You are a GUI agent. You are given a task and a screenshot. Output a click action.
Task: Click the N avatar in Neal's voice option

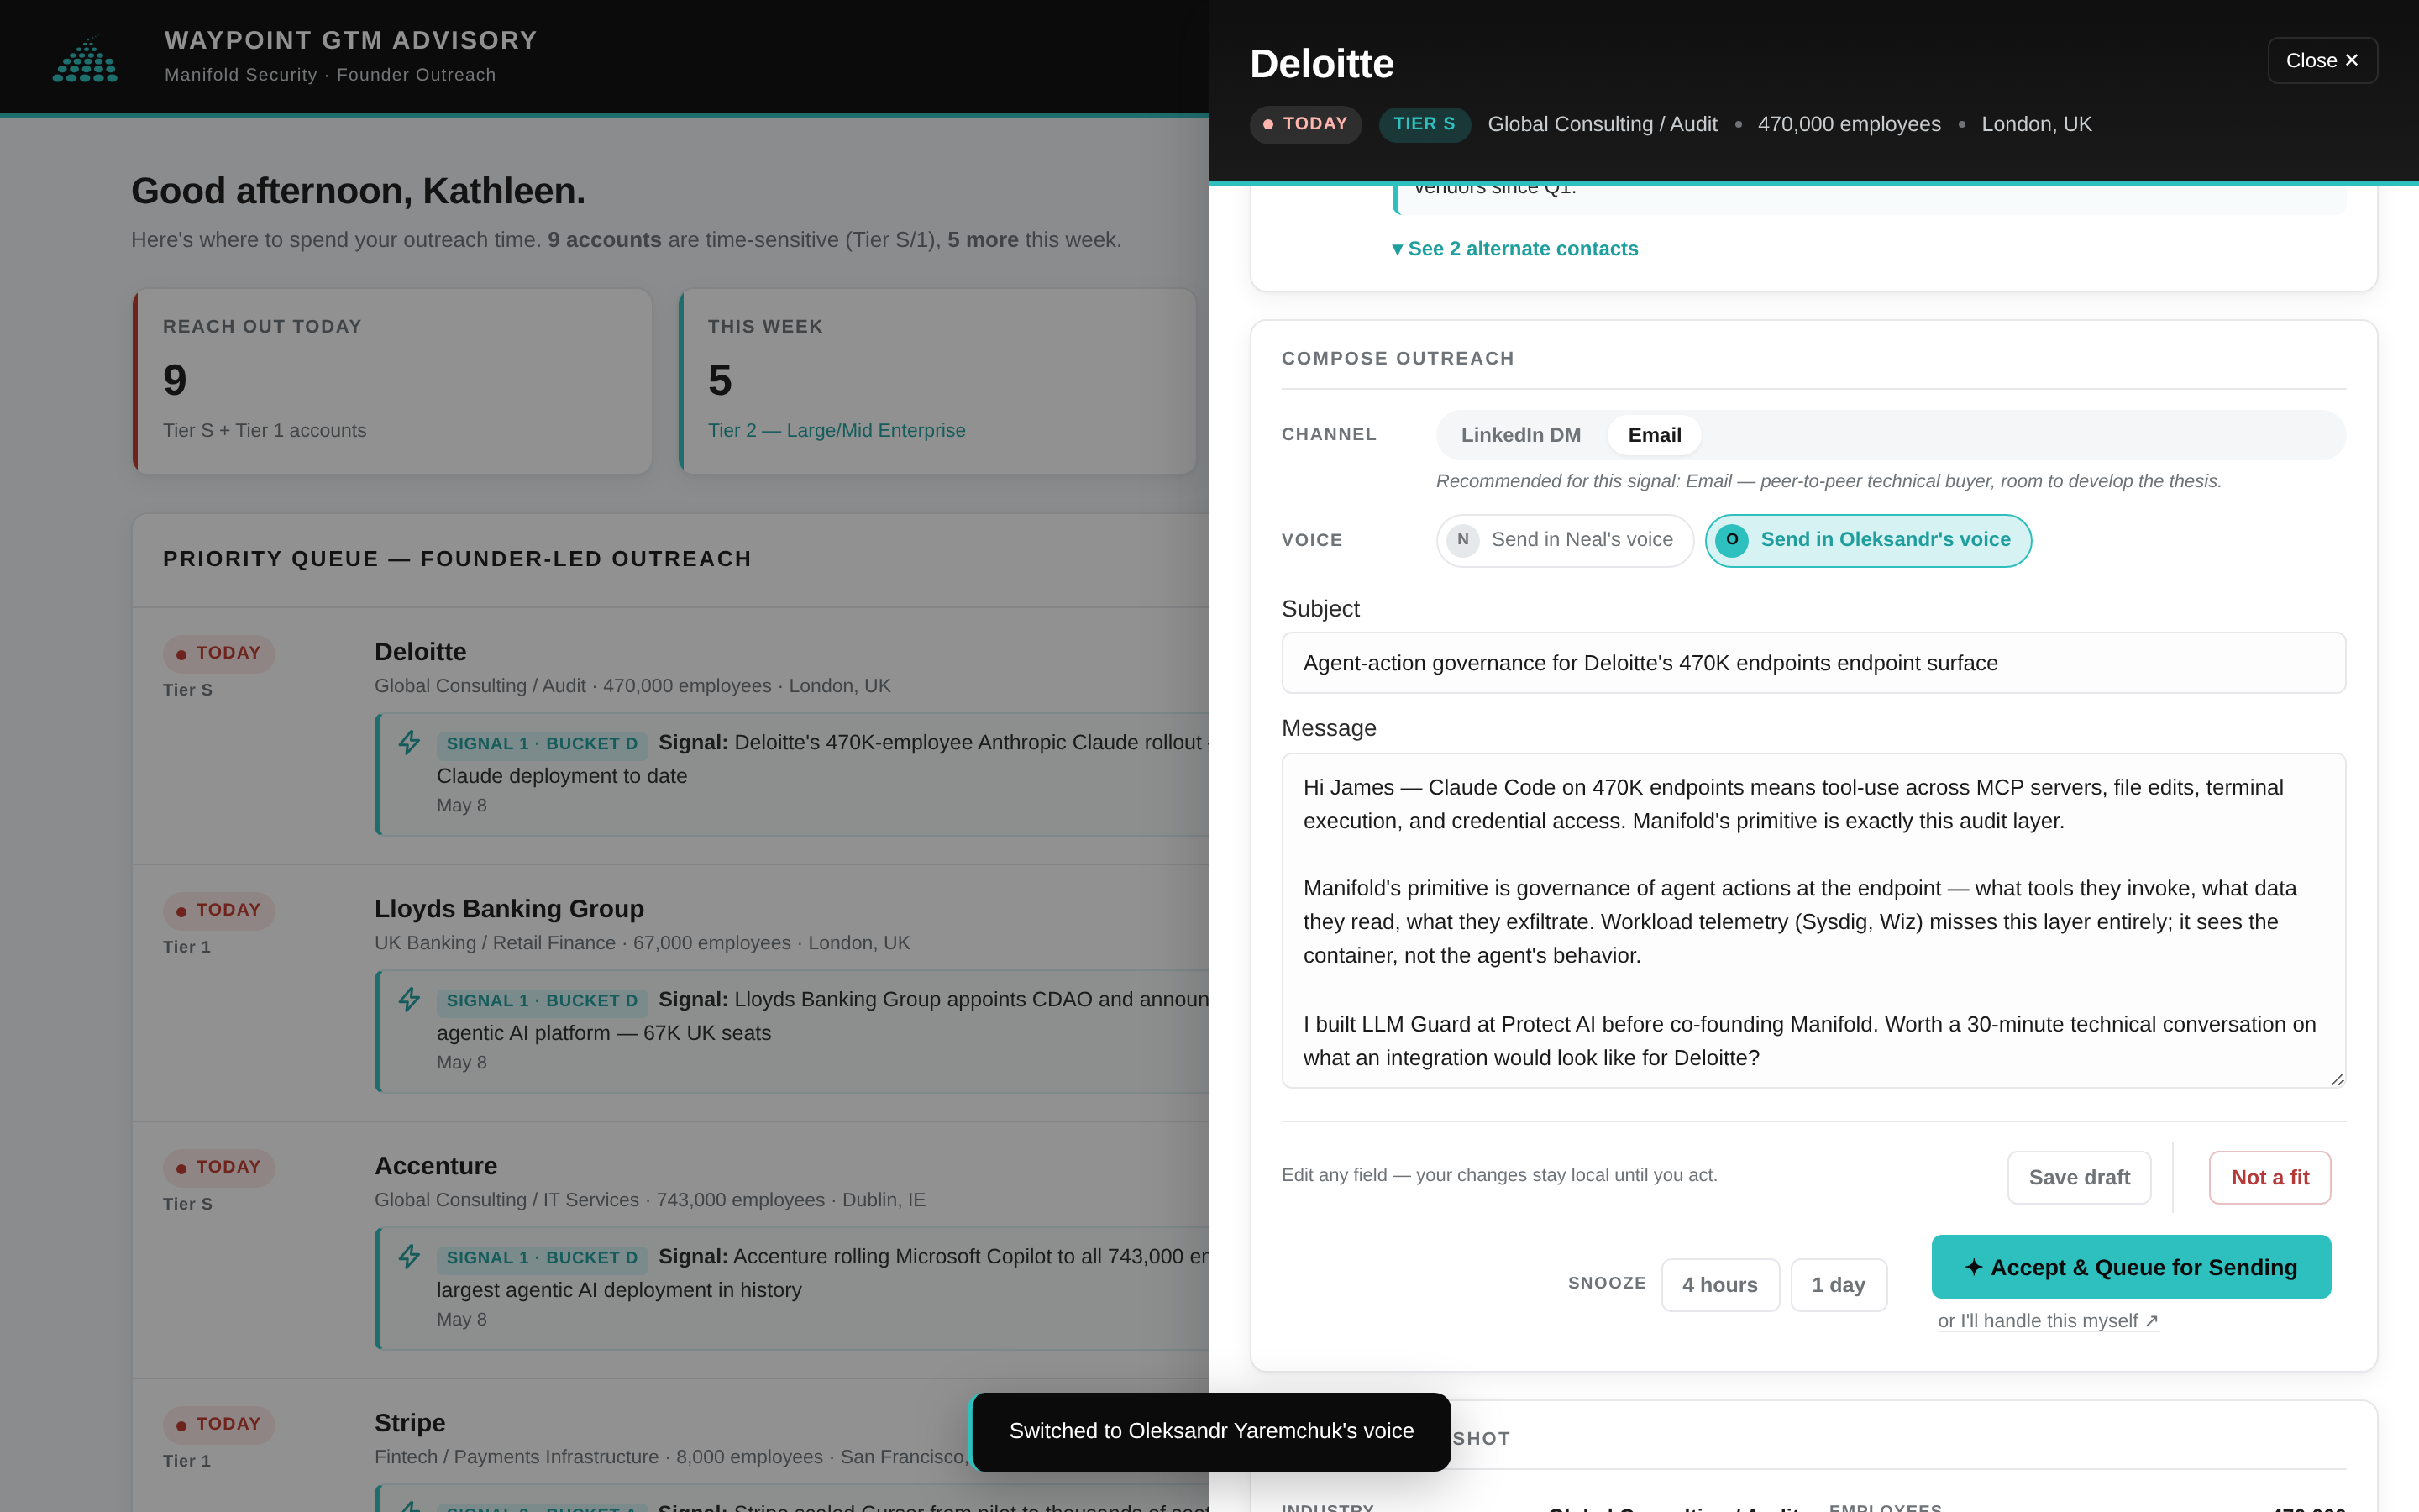click(1462, 540)
